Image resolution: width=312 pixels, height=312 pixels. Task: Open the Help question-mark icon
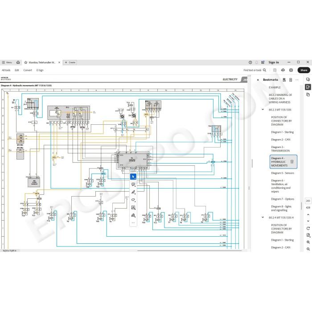pos(250,62)
